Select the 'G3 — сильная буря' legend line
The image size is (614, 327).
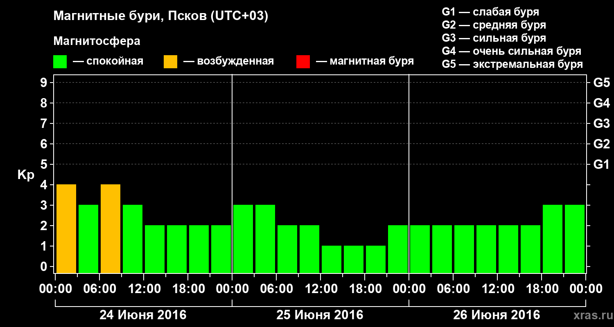[x=494, y=38]
